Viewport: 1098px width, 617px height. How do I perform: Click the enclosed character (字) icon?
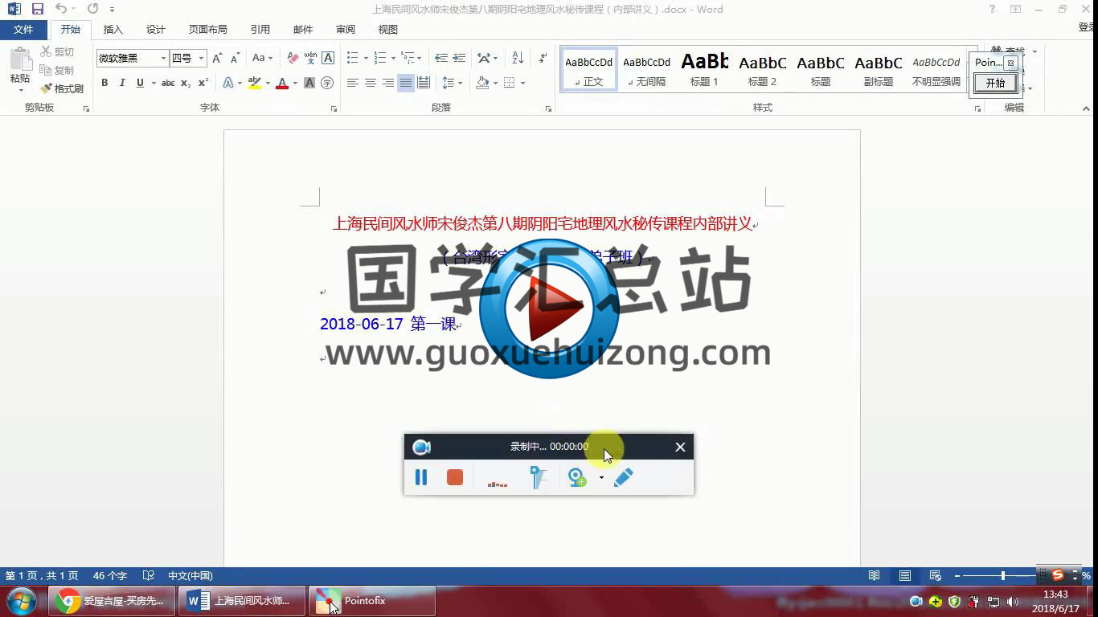tap(327, 83)
